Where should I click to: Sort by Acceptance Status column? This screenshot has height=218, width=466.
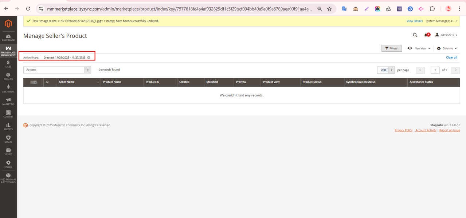(434, 82)
